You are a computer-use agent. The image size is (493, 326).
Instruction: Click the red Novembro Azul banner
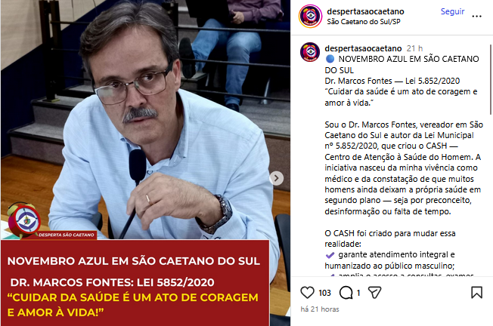coord(135,283)
